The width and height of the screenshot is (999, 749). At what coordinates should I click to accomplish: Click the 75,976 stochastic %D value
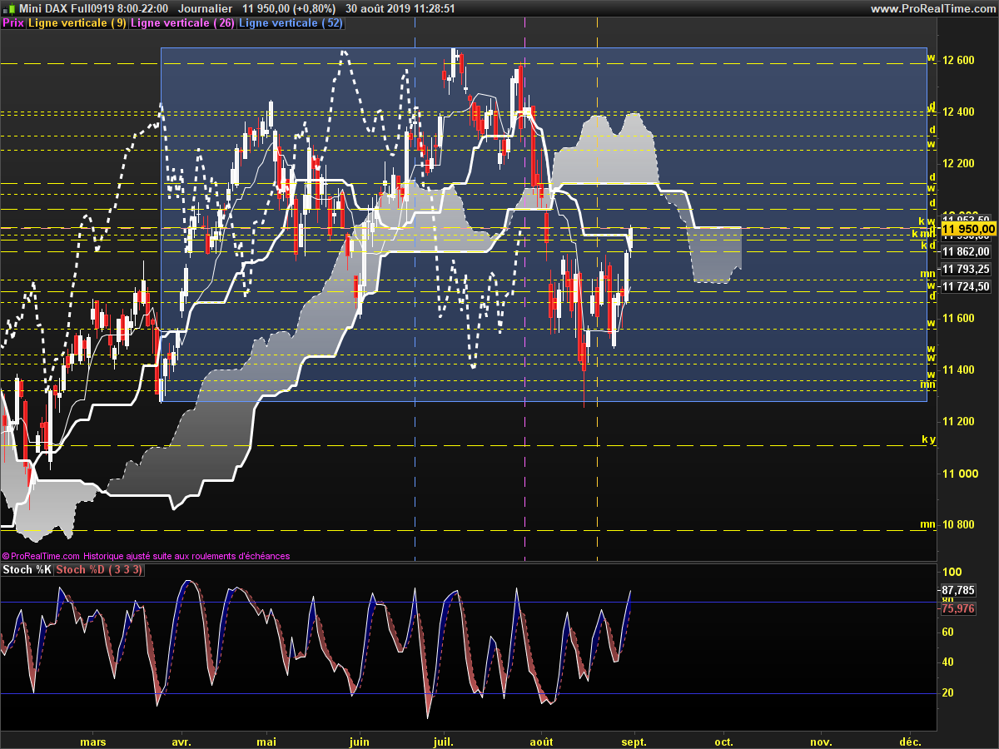coord(959,608)
